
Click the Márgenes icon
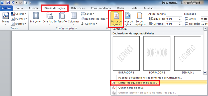36,15
